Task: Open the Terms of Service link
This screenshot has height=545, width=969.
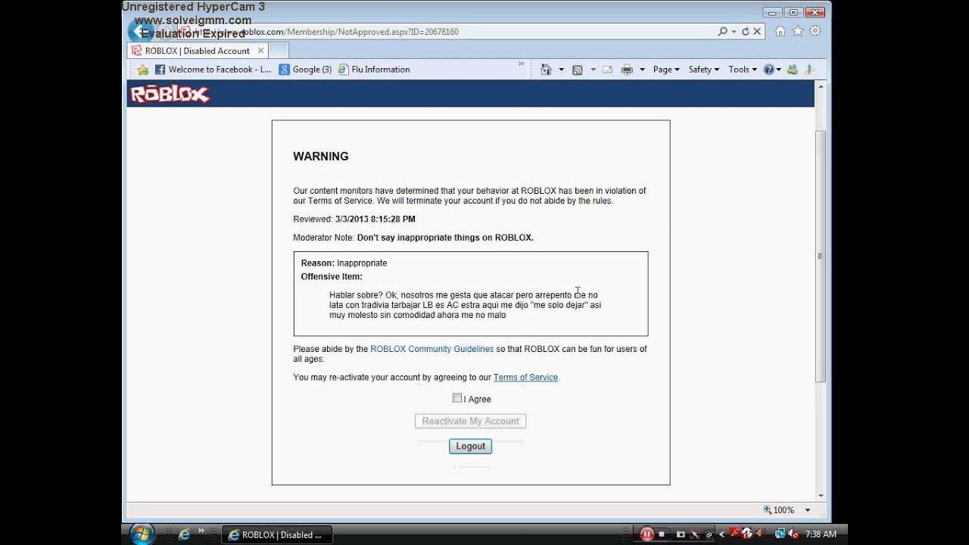Action: pos(525,377)
